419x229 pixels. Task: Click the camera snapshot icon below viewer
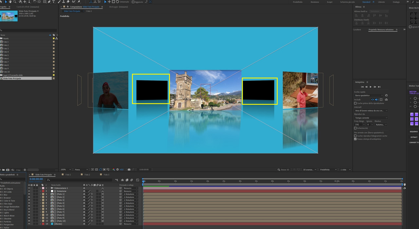click(x=129, y=169)
